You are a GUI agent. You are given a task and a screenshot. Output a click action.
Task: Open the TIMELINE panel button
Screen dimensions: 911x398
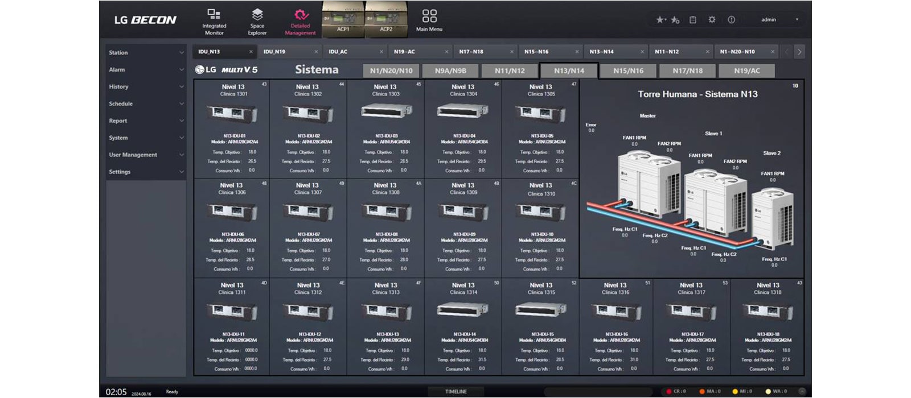pyautogui.click(x=456, y=391)
